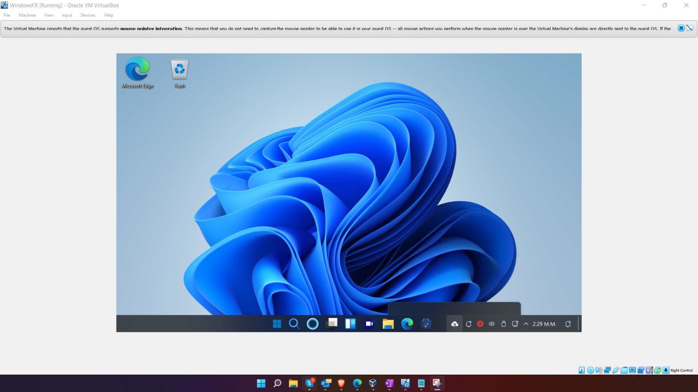Switch to Skype in host taskbar
The width and height of the screenshot is (698, 392).
(310, 383)
